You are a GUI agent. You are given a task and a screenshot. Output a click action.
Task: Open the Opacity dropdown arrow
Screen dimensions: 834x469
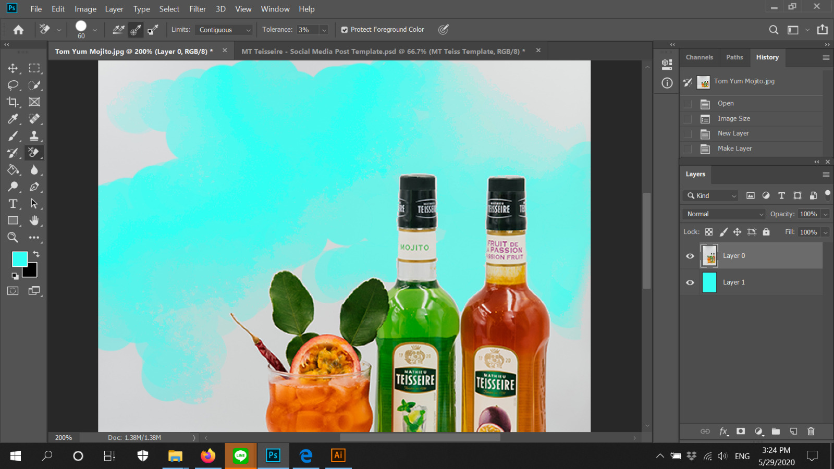(x=826, y=214)
